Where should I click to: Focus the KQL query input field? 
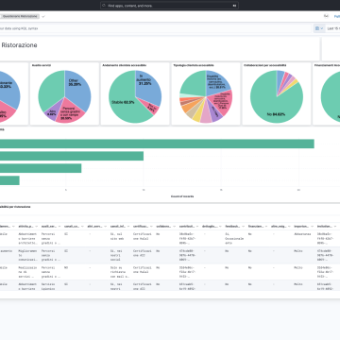(x=156, y=28)
